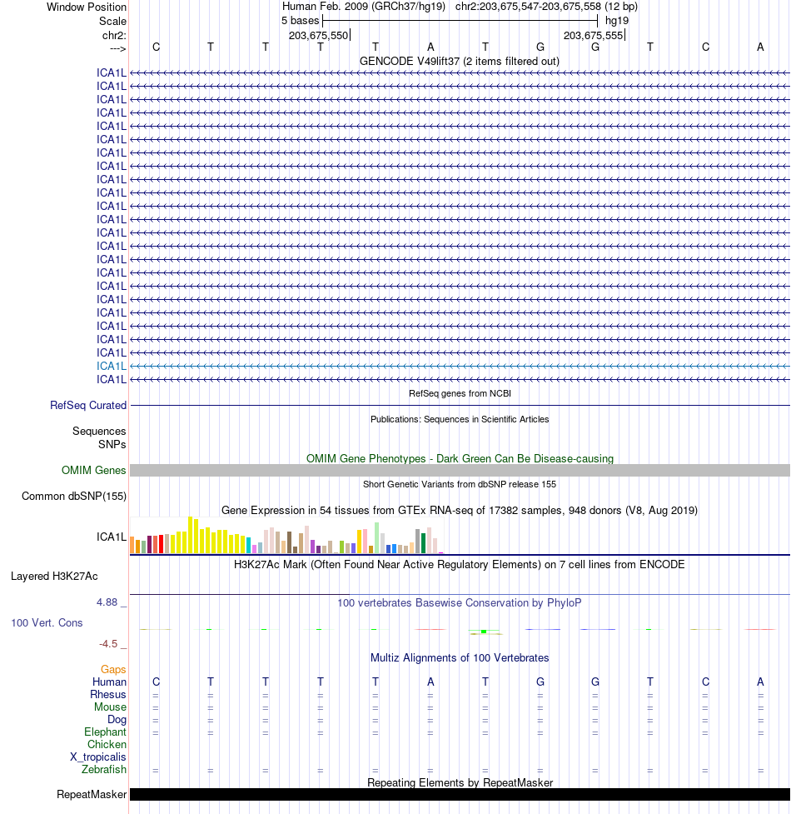
Task: Select the Human alignment row label
Action: [109, 682]
